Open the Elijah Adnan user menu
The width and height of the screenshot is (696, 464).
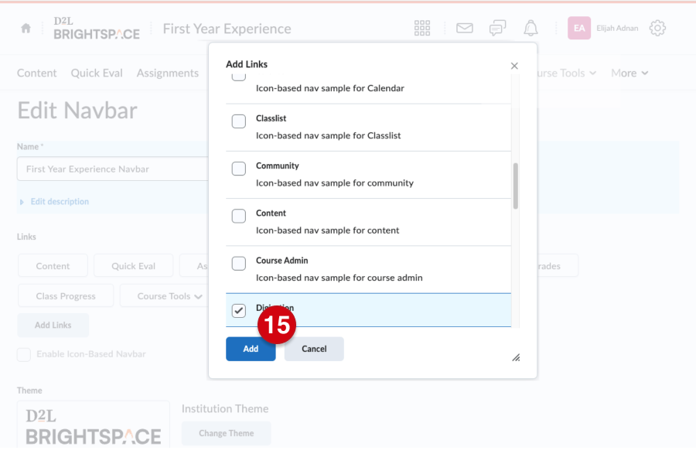click(x=617, y=29)
